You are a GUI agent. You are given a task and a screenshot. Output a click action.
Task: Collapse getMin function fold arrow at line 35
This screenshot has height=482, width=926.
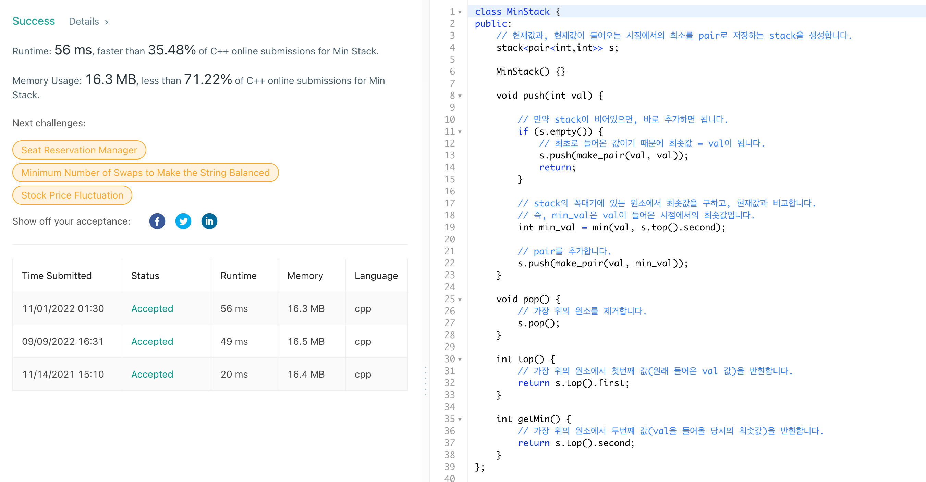460,419
